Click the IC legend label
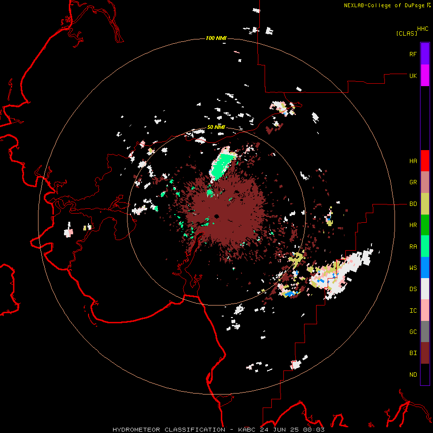This screenshot has width=433, height=433. (x=413, y=310)
